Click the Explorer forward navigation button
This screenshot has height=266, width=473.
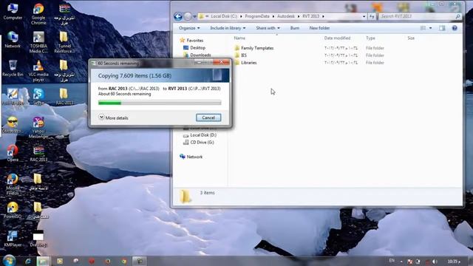188,16
